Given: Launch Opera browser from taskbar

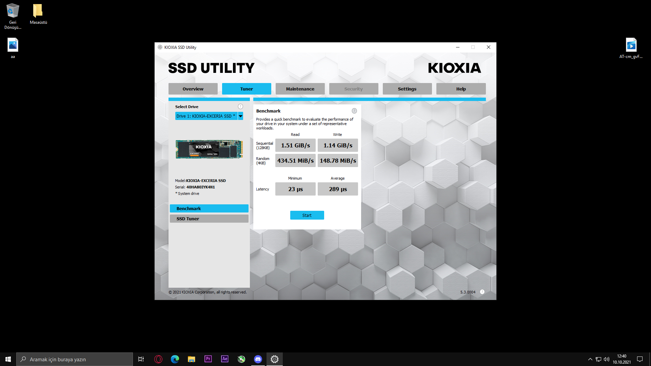Looking at the screenshot, I should (x=158, y=359).
